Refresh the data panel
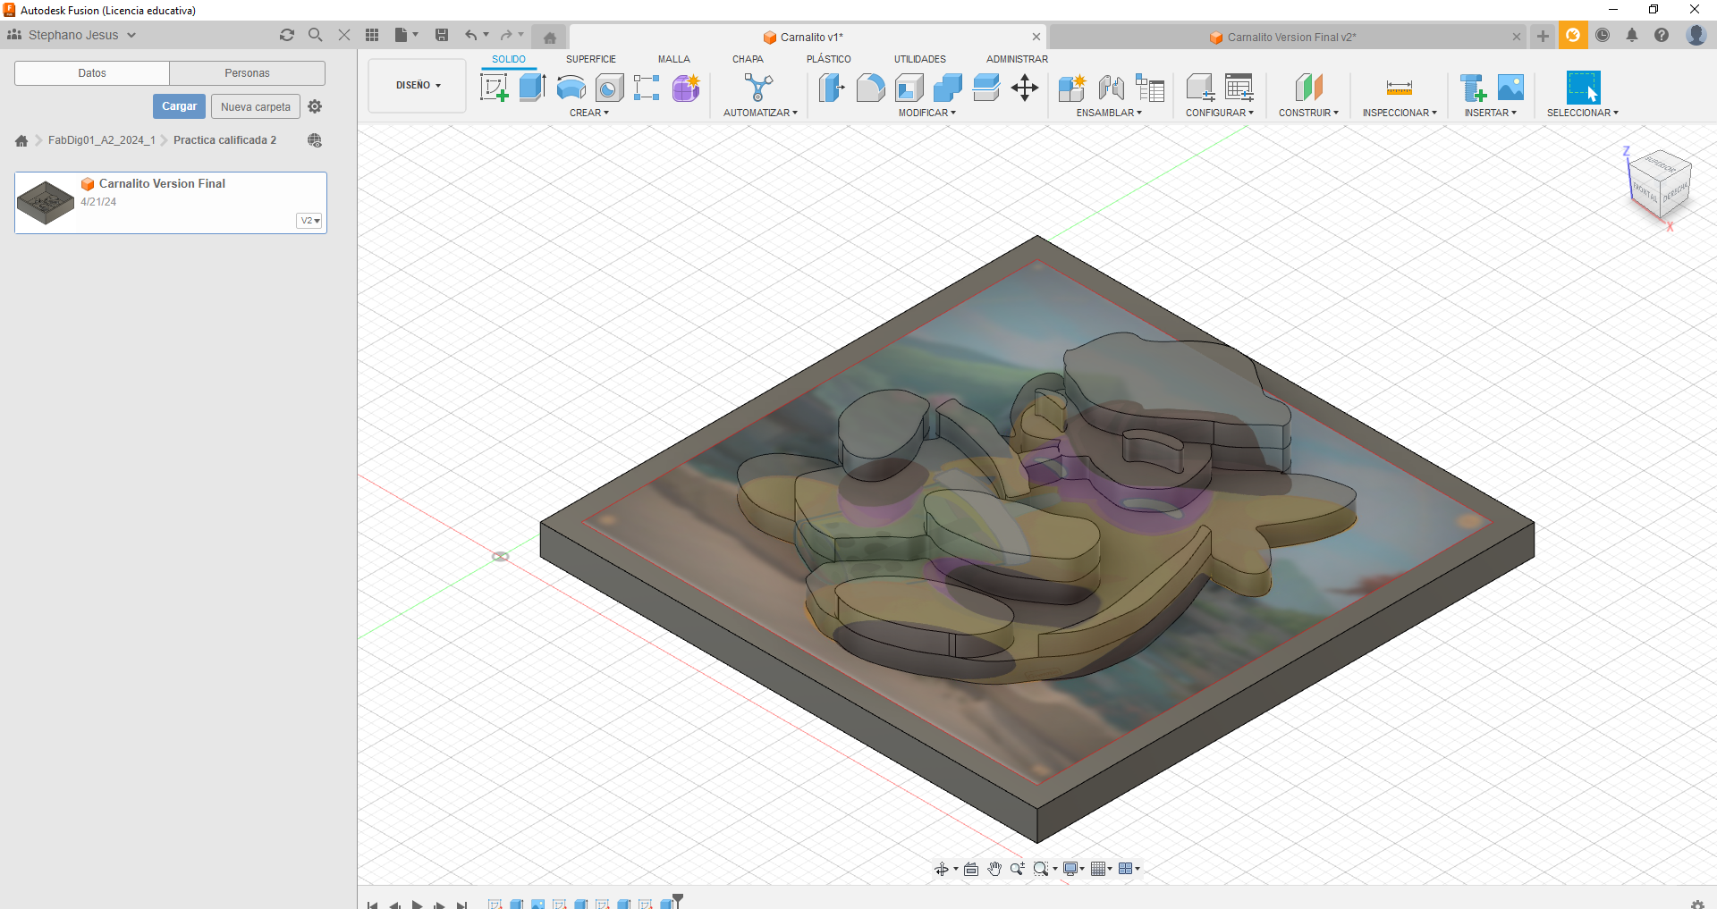1717x909 pixels. (287, 35)
